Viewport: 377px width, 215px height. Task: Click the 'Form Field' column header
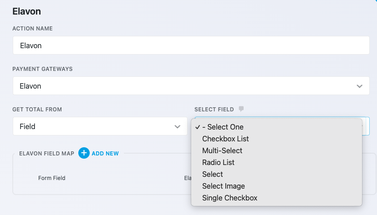tap(52, 178)
